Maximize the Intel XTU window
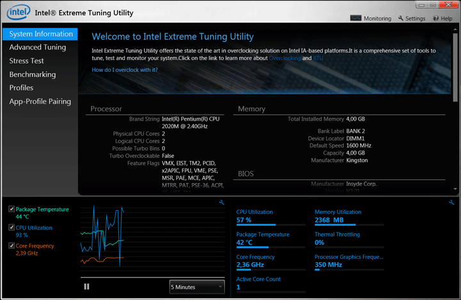Image resolution: width=461 pixels, height=300 pixels. [433, 4]
